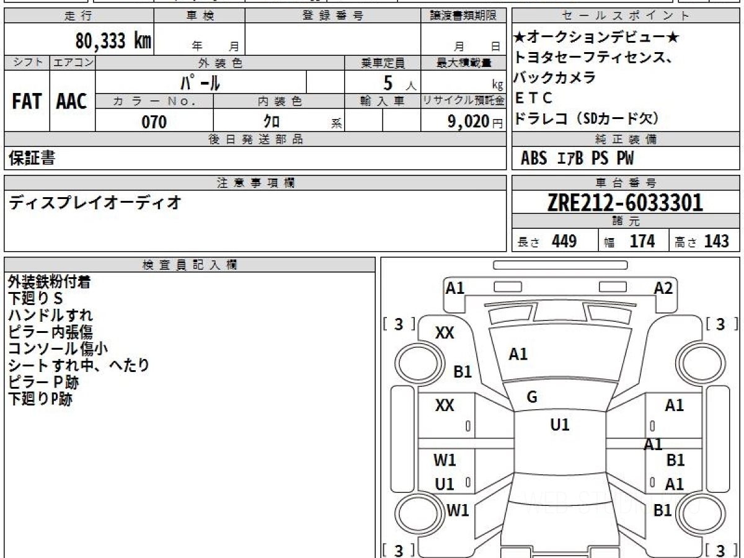This screenshot has height=558, width=744.
Task: Select inspector note ピラーP跡
Action: coord(43,383)
